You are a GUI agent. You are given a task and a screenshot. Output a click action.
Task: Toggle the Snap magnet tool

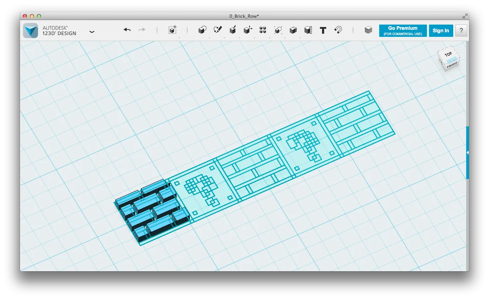(338, 30)
